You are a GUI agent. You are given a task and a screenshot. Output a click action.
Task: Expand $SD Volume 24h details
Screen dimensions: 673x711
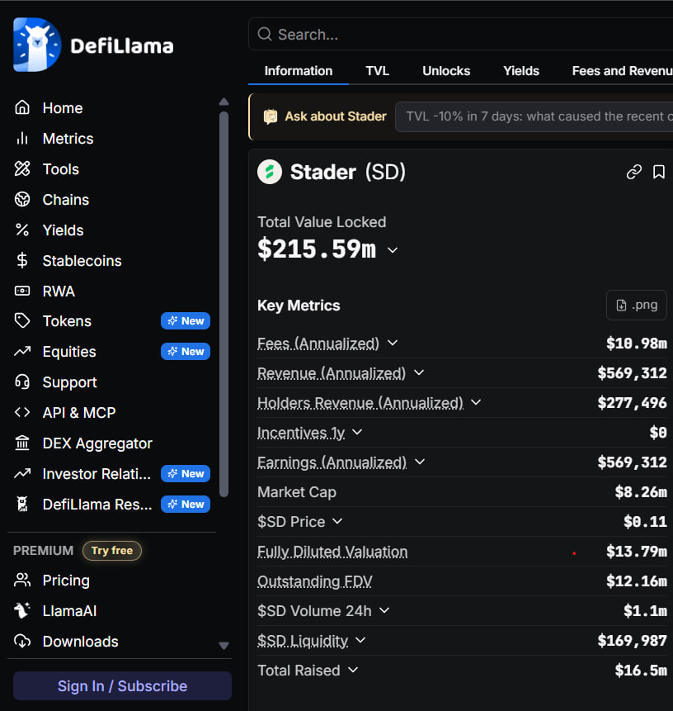(x=384, y=610)
